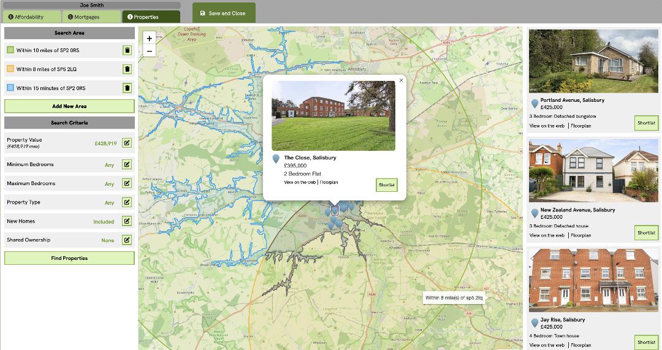
Task: Zoom out of the map
Action: coord(150,51)
